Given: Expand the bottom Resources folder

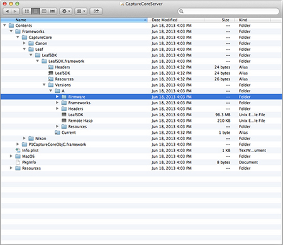Looking at the screenshot, I should 11,168.
